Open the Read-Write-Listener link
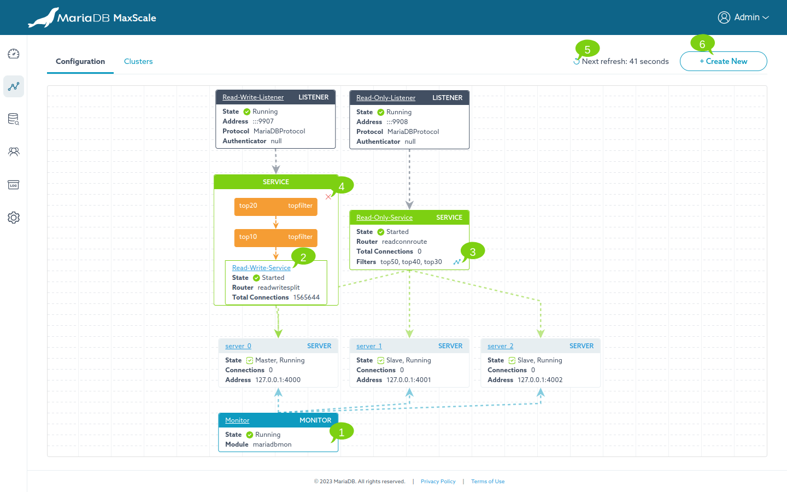787x492 pixels. click(253, 97)
